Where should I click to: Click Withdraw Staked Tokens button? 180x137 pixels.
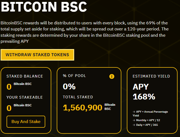37,55
